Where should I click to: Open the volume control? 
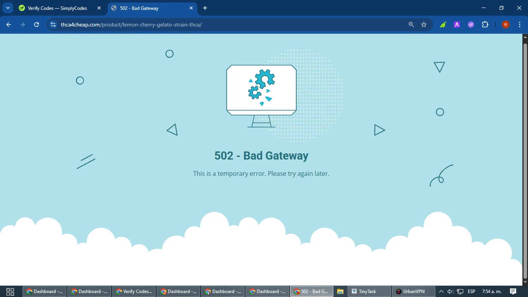tap(450, 291)
